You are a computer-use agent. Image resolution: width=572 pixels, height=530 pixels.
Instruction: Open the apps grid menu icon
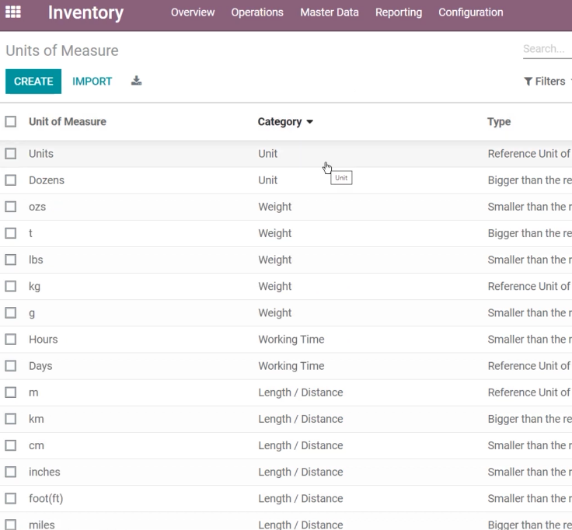tap(13, 12)
